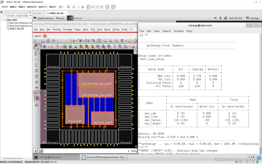Activate the Select arrow tool in Innovus
Image resolution: width=262 pixels, height=164 pixels.
coord(37,47)
